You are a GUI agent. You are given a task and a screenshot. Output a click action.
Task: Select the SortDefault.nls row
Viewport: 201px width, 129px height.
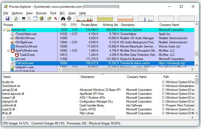point(98,86)
